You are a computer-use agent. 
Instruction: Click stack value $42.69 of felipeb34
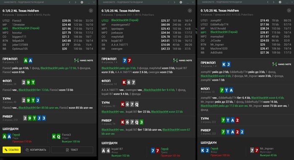[66, 40]
